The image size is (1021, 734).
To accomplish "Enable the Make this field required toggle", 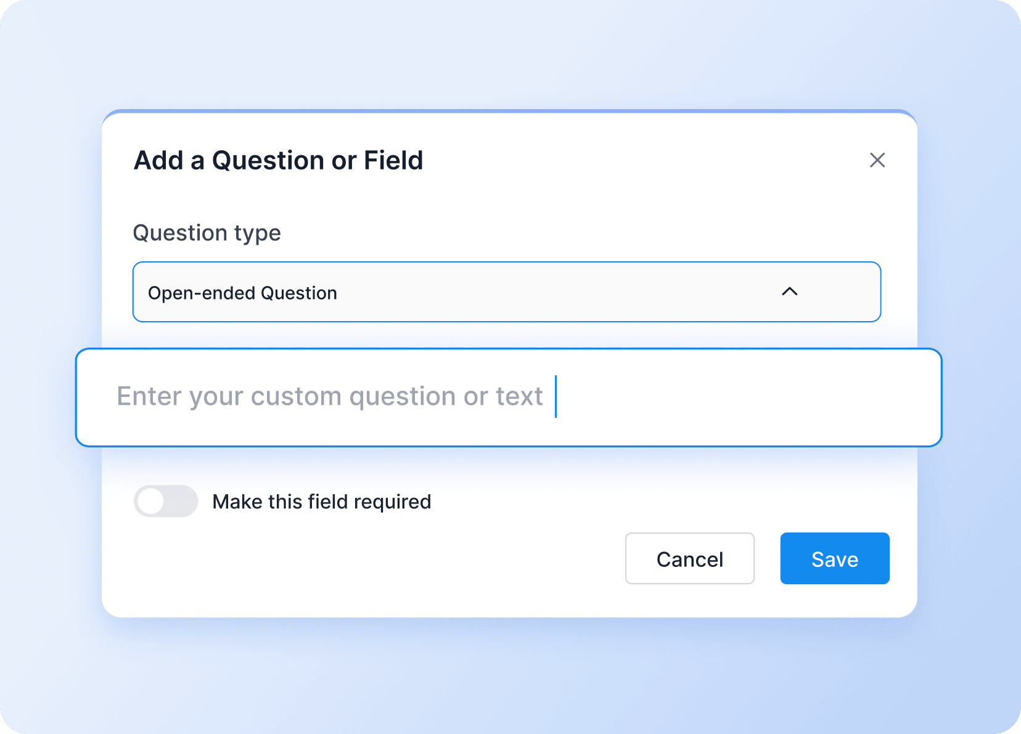I will point(166,501).
